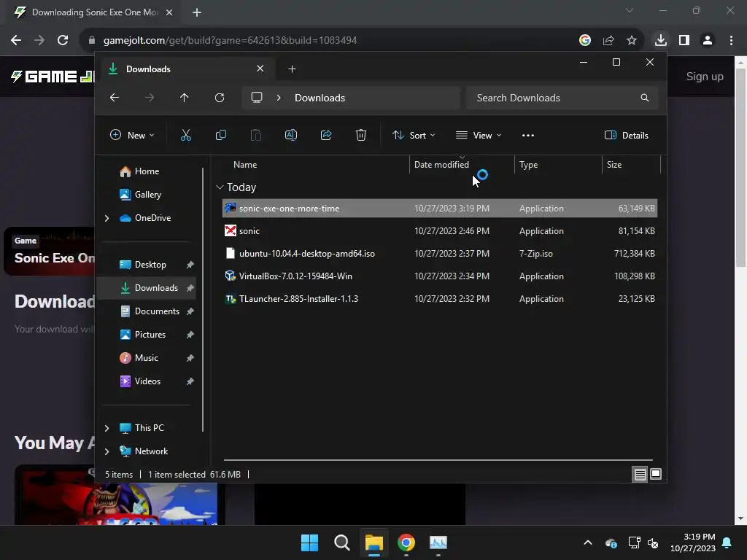Open Home in the navigation pane
The height and width of the screenshot is (560, 747).
(x=147, y=171)
